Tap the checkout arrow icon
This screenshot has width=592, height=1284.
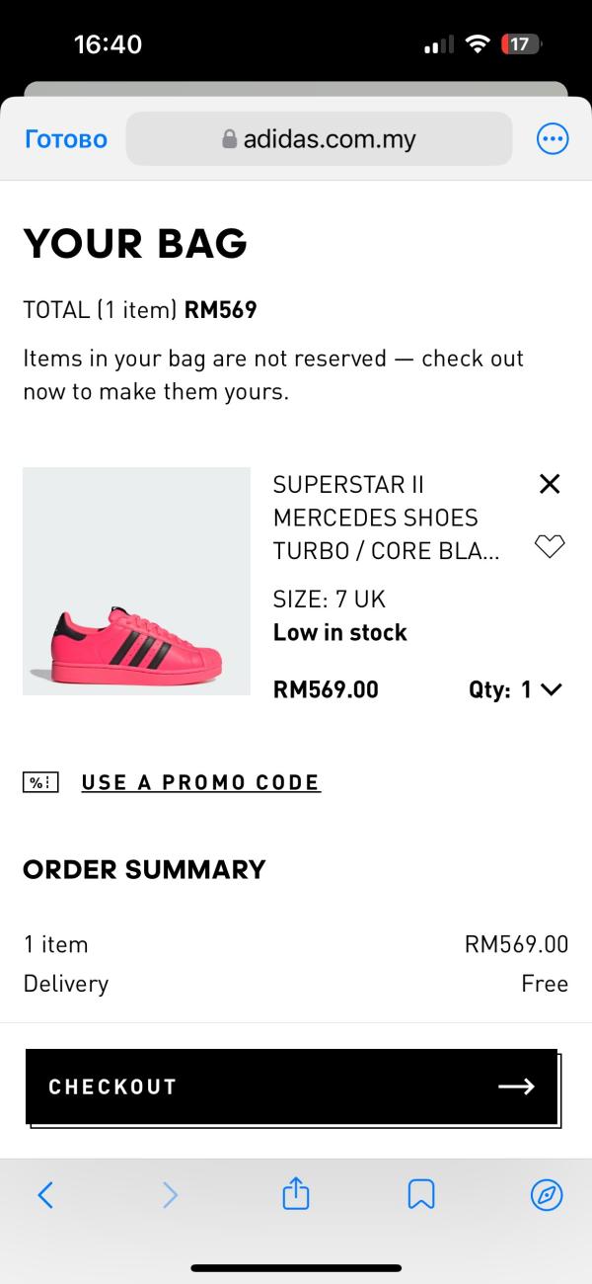click(x=516, y=1086)
